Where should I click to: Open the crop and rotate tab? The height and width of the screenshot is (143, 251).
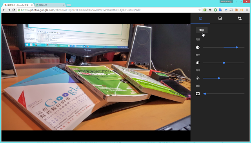coord(240,18)
